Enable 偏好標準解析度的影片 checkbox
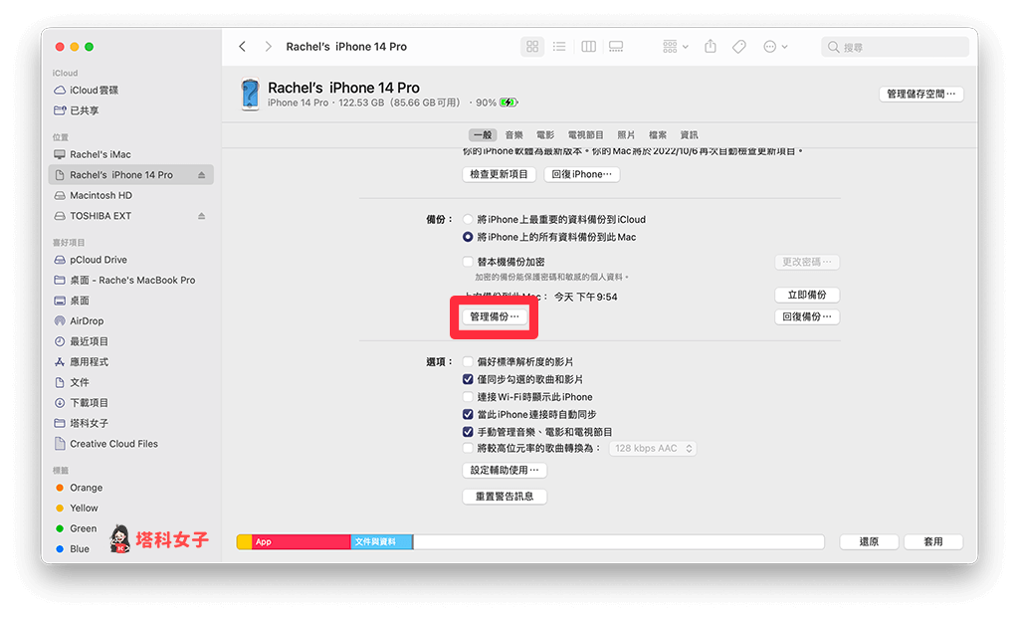Image resolution: width=1019 pixels, height=618 pixels. point(468,362)
